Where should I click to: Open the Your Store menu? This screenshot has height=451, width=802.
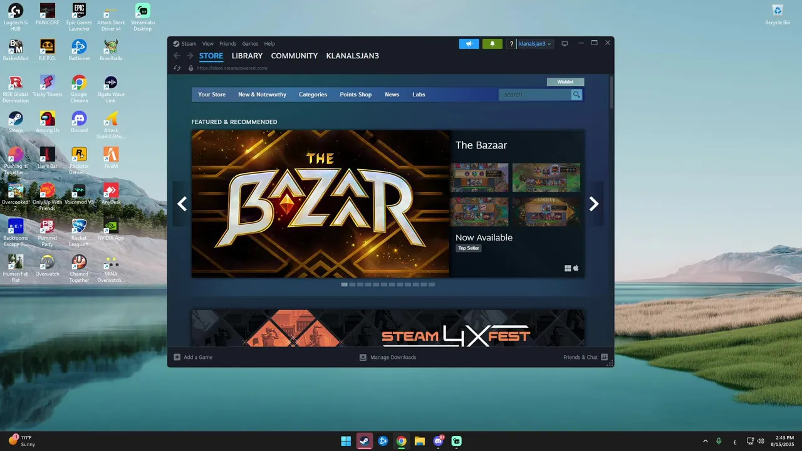click(x=212, y=95)
